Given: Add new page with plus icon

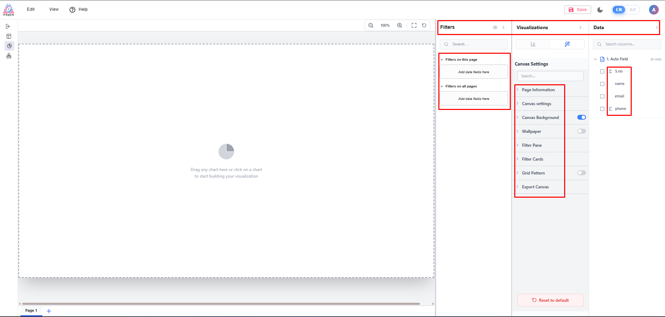Looking at the screenshot, I should pyautogui.click(x=49, y=311).
